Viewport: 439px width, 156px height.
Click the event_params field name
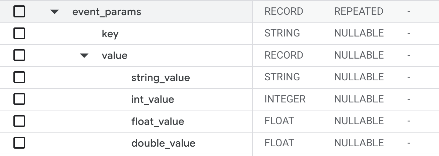tap(107, 12)
